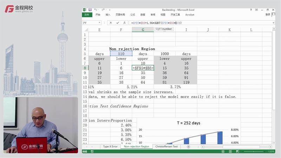Open the 文件 (File) tab
Screen dimensions: 281x158
(x=87, y=15)
